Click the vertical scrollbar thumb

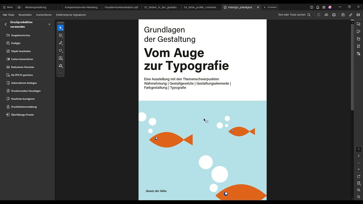click(352, 67)
